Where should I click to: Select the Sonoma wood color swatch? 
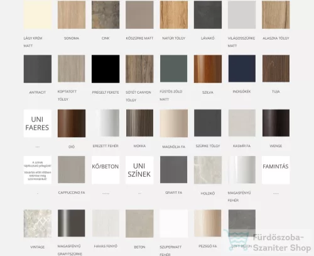[72, 14]
